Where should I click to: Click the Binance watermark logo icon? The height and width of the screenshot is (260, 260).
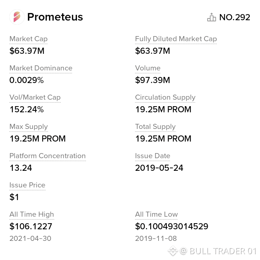[173, 251]
